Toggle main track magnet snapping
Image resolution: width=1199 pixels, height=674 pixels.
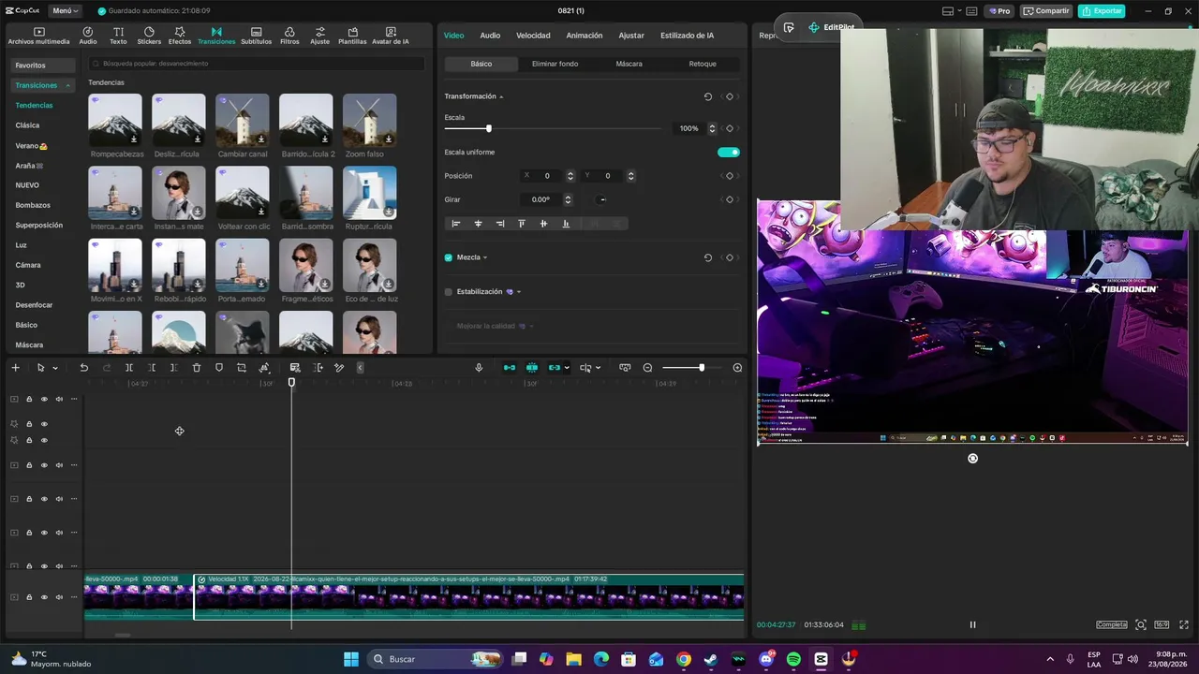(x=510, y=368)
